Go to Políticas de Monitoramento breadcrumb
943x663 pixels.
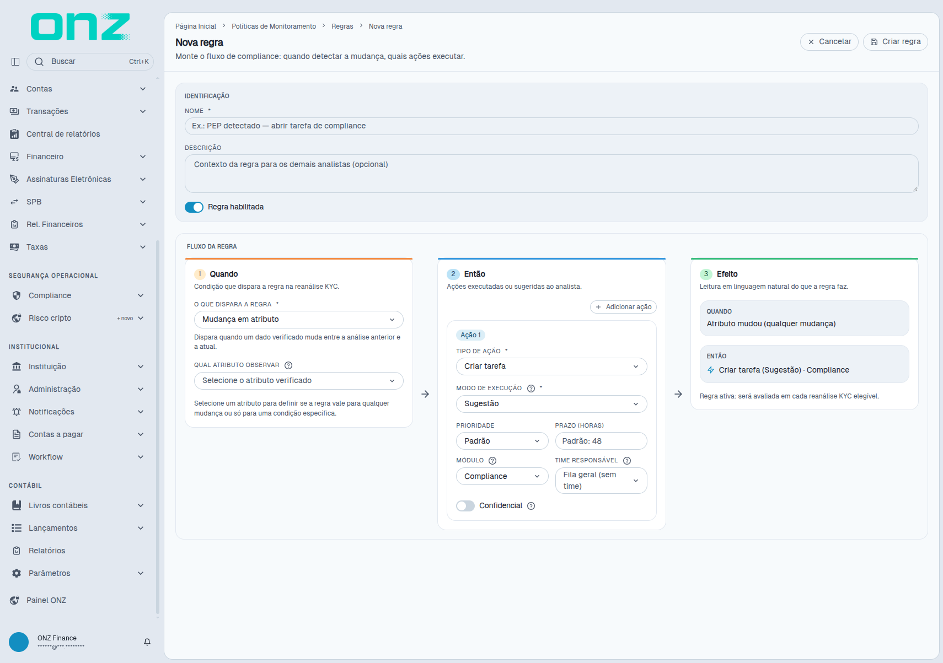coord(274,26)
